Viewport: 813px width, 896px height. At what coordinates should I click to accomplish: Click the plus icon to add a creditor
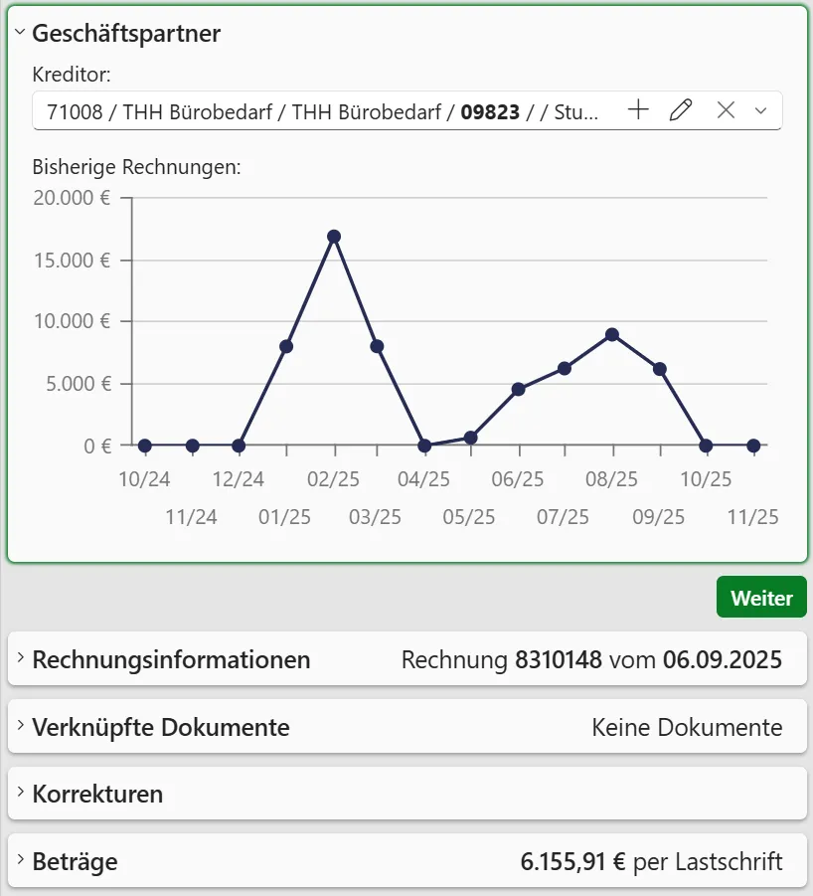pyautogui.click(x=637, y=110)
